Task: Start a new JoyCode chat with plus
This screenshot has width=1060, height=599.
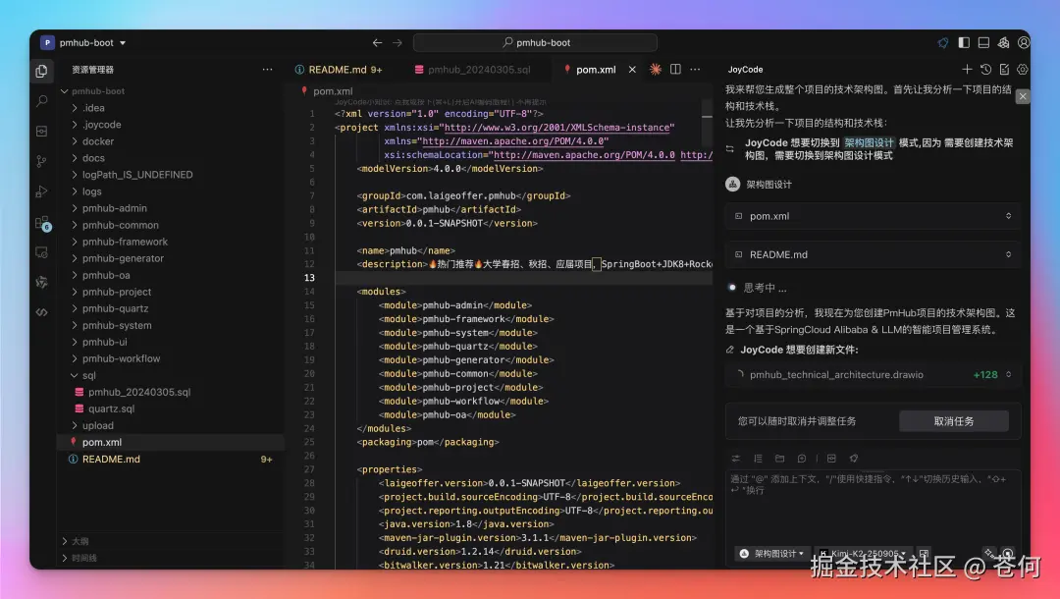Action: [x=968, y=70]
